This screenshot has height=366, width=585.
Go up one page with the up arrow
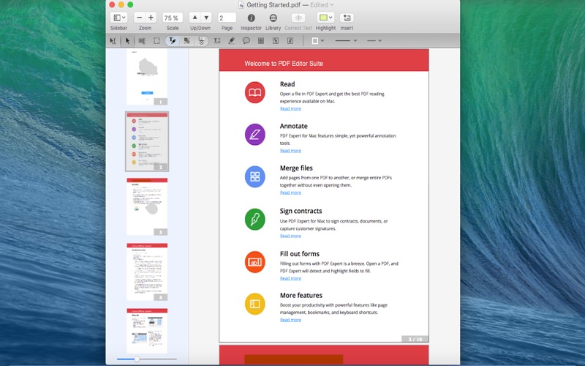pyautogui.click(x=195, y=18)
